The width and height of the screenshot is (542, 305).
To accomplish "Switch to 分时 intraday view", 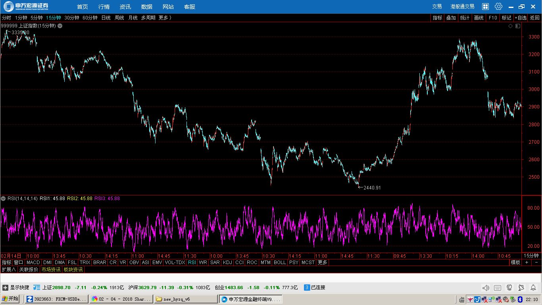I will point(6,18).
